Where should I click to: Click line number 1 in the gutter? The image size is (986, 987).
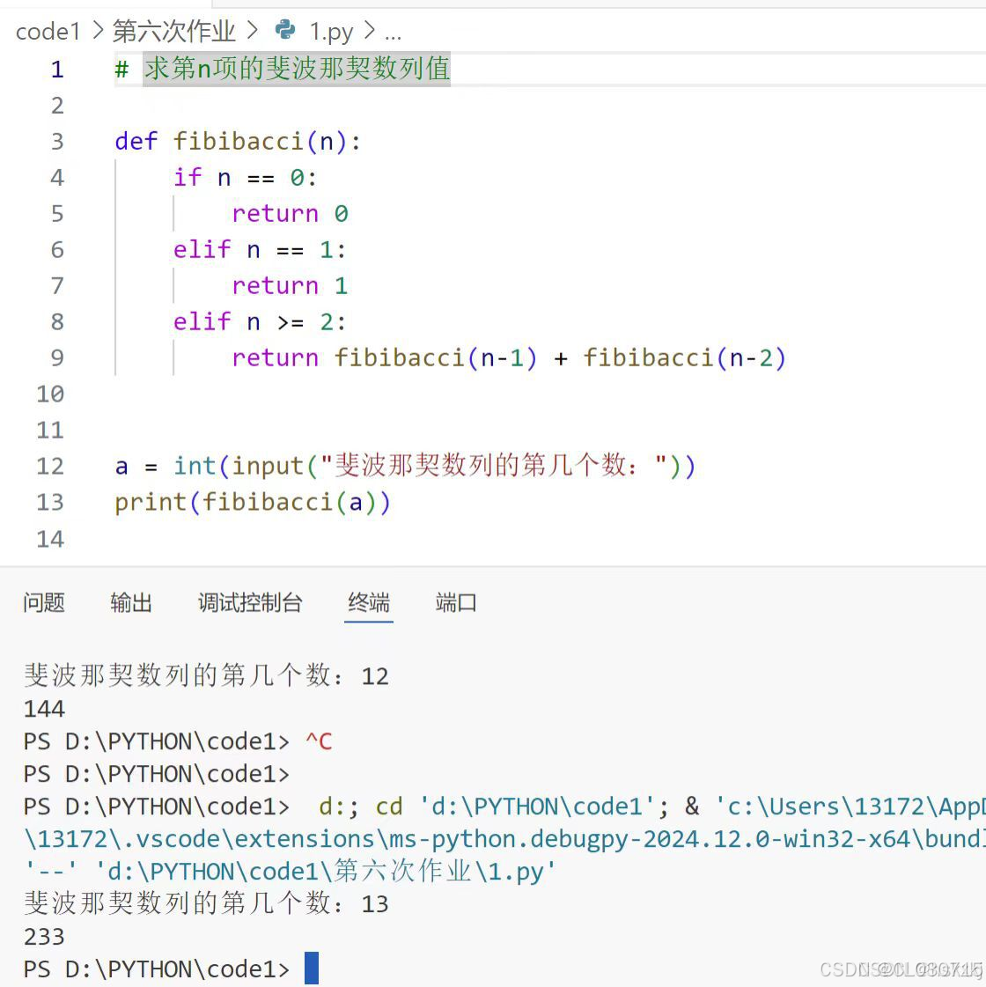point(57,70)
